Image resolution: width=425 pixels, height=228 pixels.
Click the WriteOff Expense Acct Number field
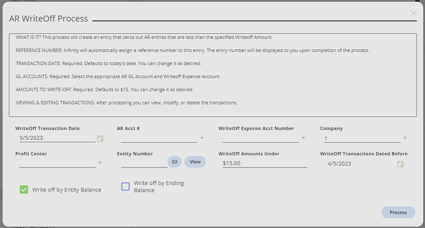(260, 138)
